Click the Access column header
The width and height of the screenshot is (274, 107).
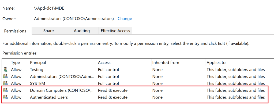click(x=104, y=63)
